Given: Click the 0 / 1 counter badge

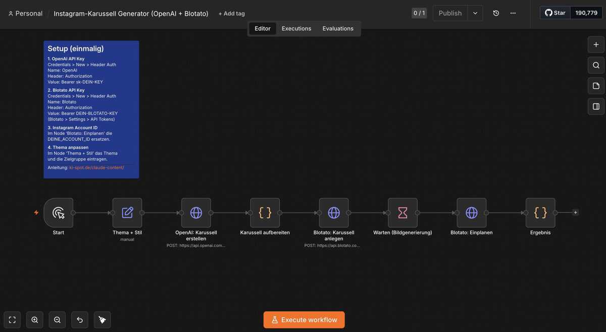Looking at the screenshot, I should pos(419,13).
